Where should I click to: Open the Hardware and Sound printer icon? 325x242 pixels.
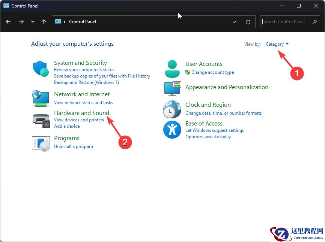tap(41, 121)
